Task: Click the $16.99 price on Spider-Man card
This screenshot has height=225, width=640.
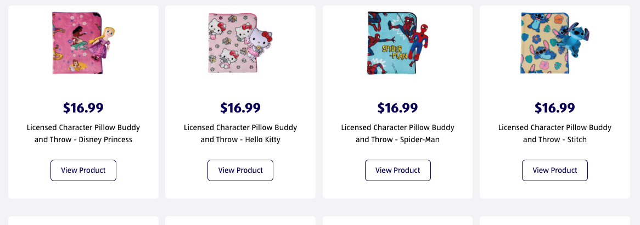Action: [397, 108]
